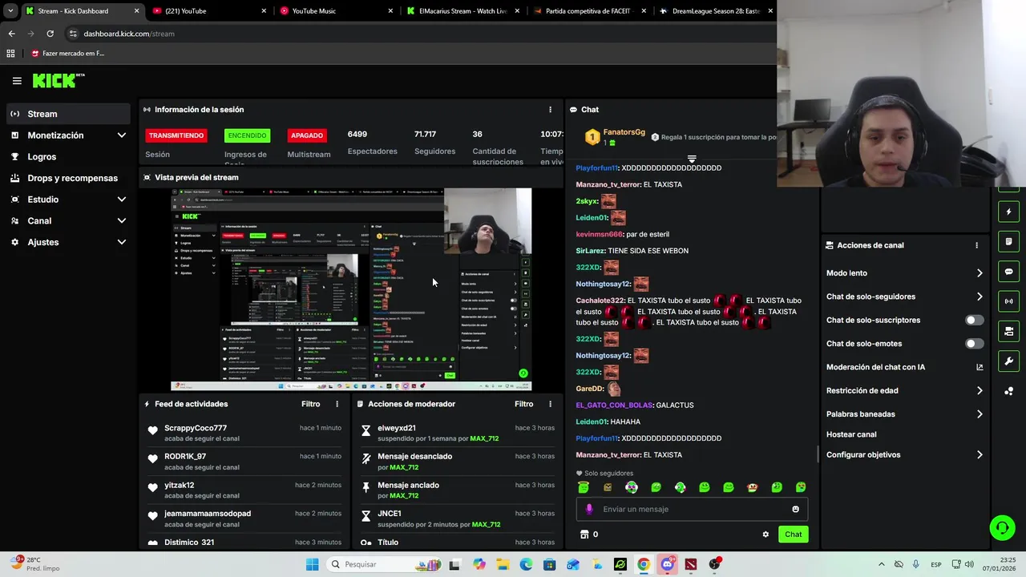Click the three-dots cluster icon below the wrench
The width and height of the screenshot is (1026, 577).
click(x=1008, y=391)
